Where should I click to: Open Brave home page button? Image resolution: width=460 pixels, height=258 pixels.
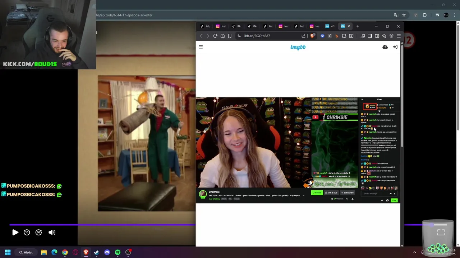tap(222, 36)
